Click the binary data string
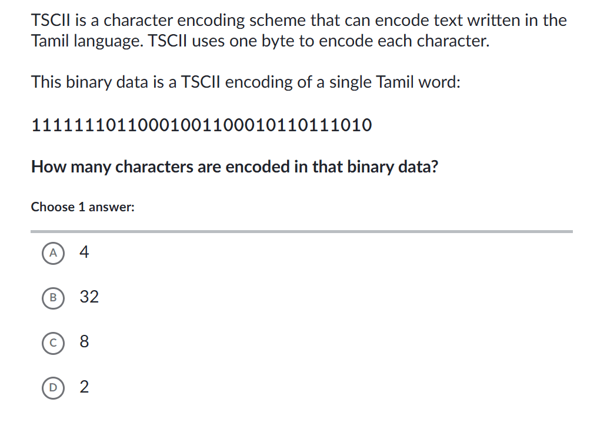Screen dimensions: 597x422 point(201,125)
